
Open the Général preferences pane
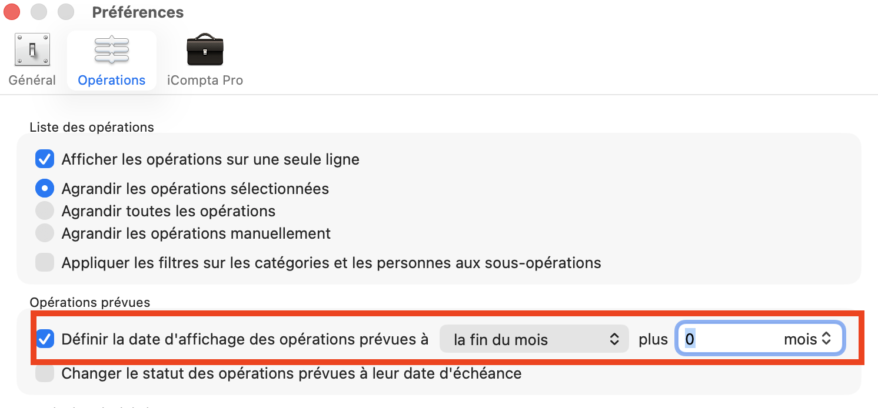(x=32, y=59)
